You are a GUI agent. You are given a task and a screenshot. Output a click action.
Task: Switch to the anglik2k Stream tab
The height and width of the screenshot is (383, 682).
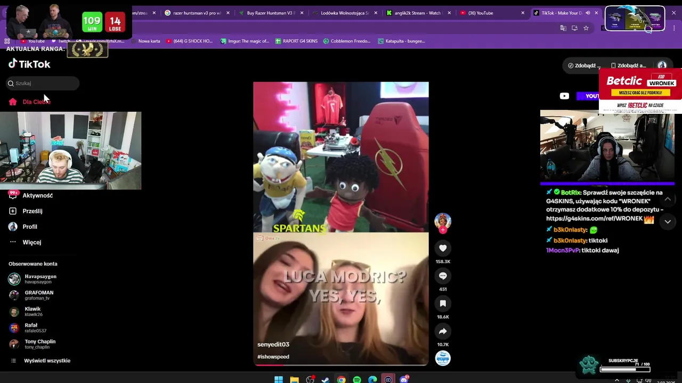(x=418, y=13)
